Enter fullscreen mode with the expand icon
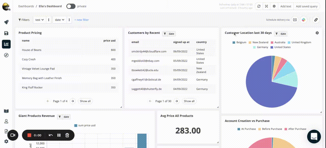Screen dimensions: 326x148 click(x=266, y=6)
